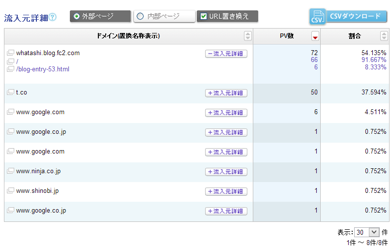The width and height of the screenshot is (392, 248).
Task: Collapse the whatashi.blog.fc2.com 流入元詳細
Action: 226,54
